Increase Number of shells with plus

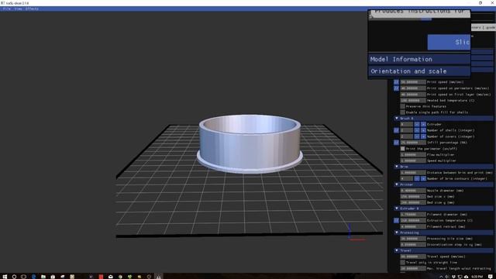click(423, 130)
